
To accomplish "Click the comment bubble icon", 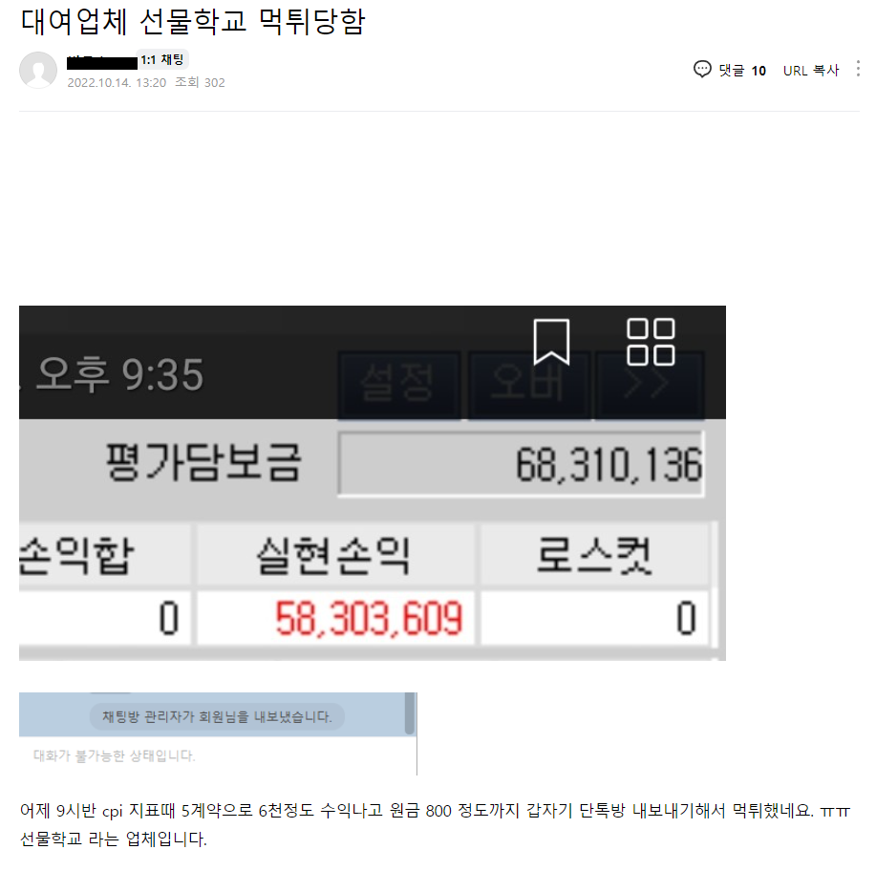I will pos(702,70).
